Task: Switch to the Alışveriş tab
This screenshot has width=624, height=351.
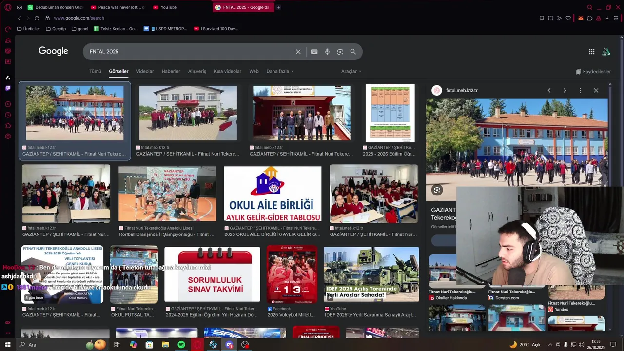Action: (197, 71)
